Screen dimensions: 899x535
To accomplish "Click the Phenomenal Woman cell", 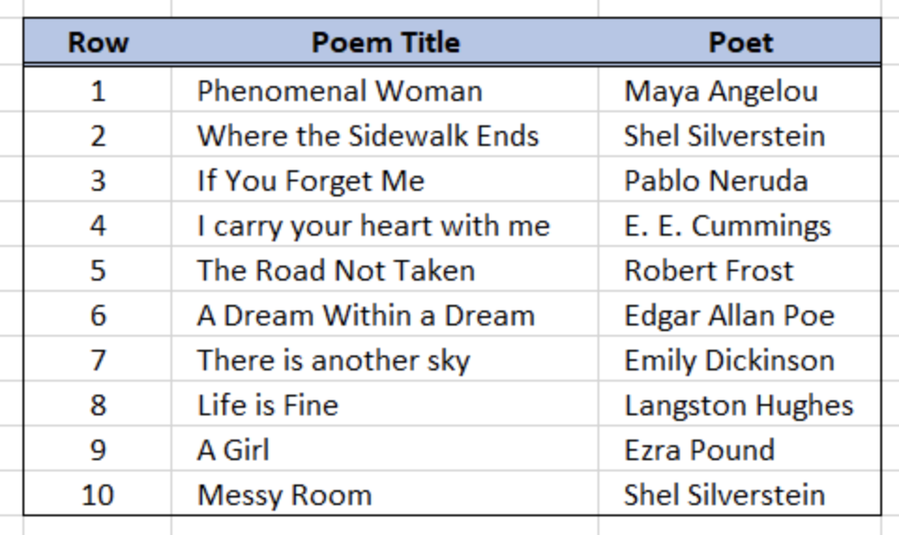I will 385,91.
